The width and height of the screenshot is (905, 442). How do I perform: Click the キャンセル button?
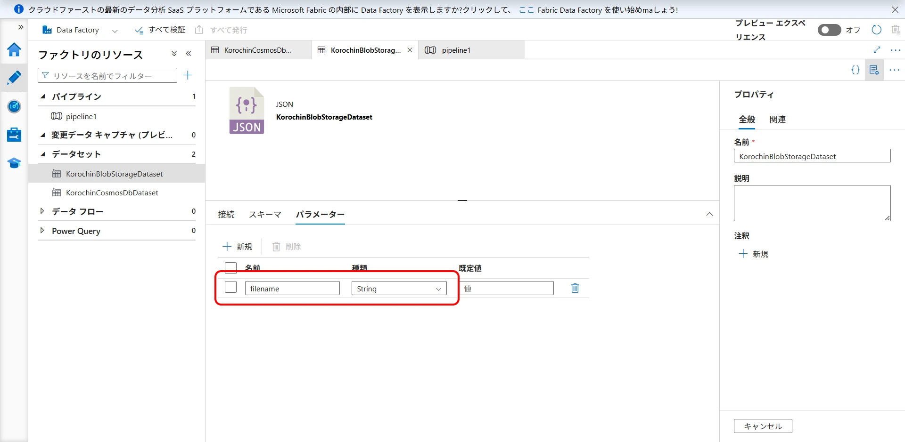pyautogui.click(x=763, y=426)
